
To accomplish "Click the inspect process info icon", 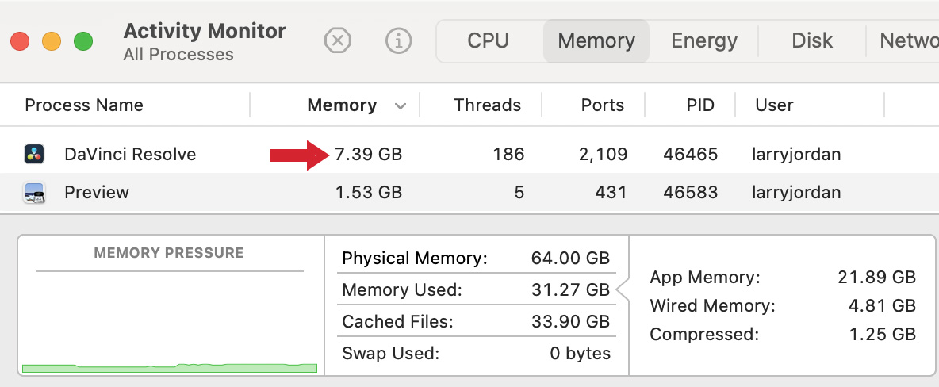I will tap(398, 40).
